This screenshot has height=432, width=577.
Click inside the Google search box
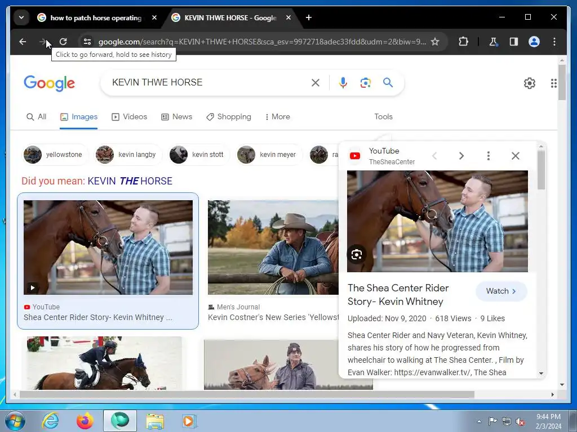point(206,82)
